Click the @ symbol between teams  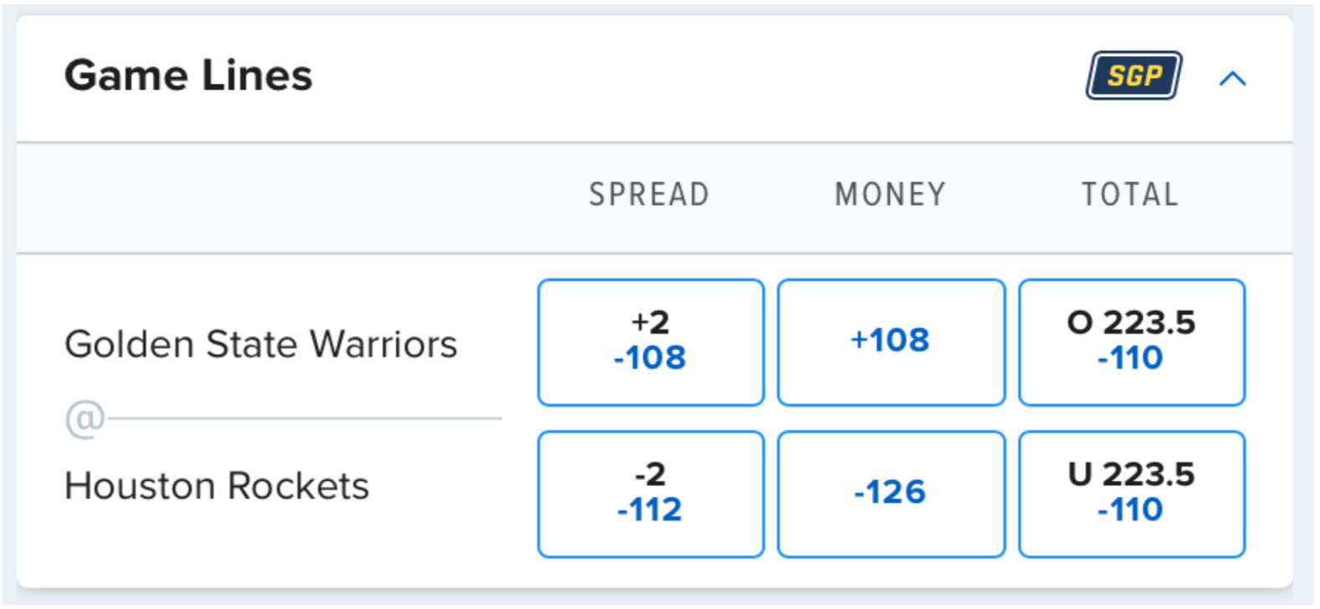[85, 418]
